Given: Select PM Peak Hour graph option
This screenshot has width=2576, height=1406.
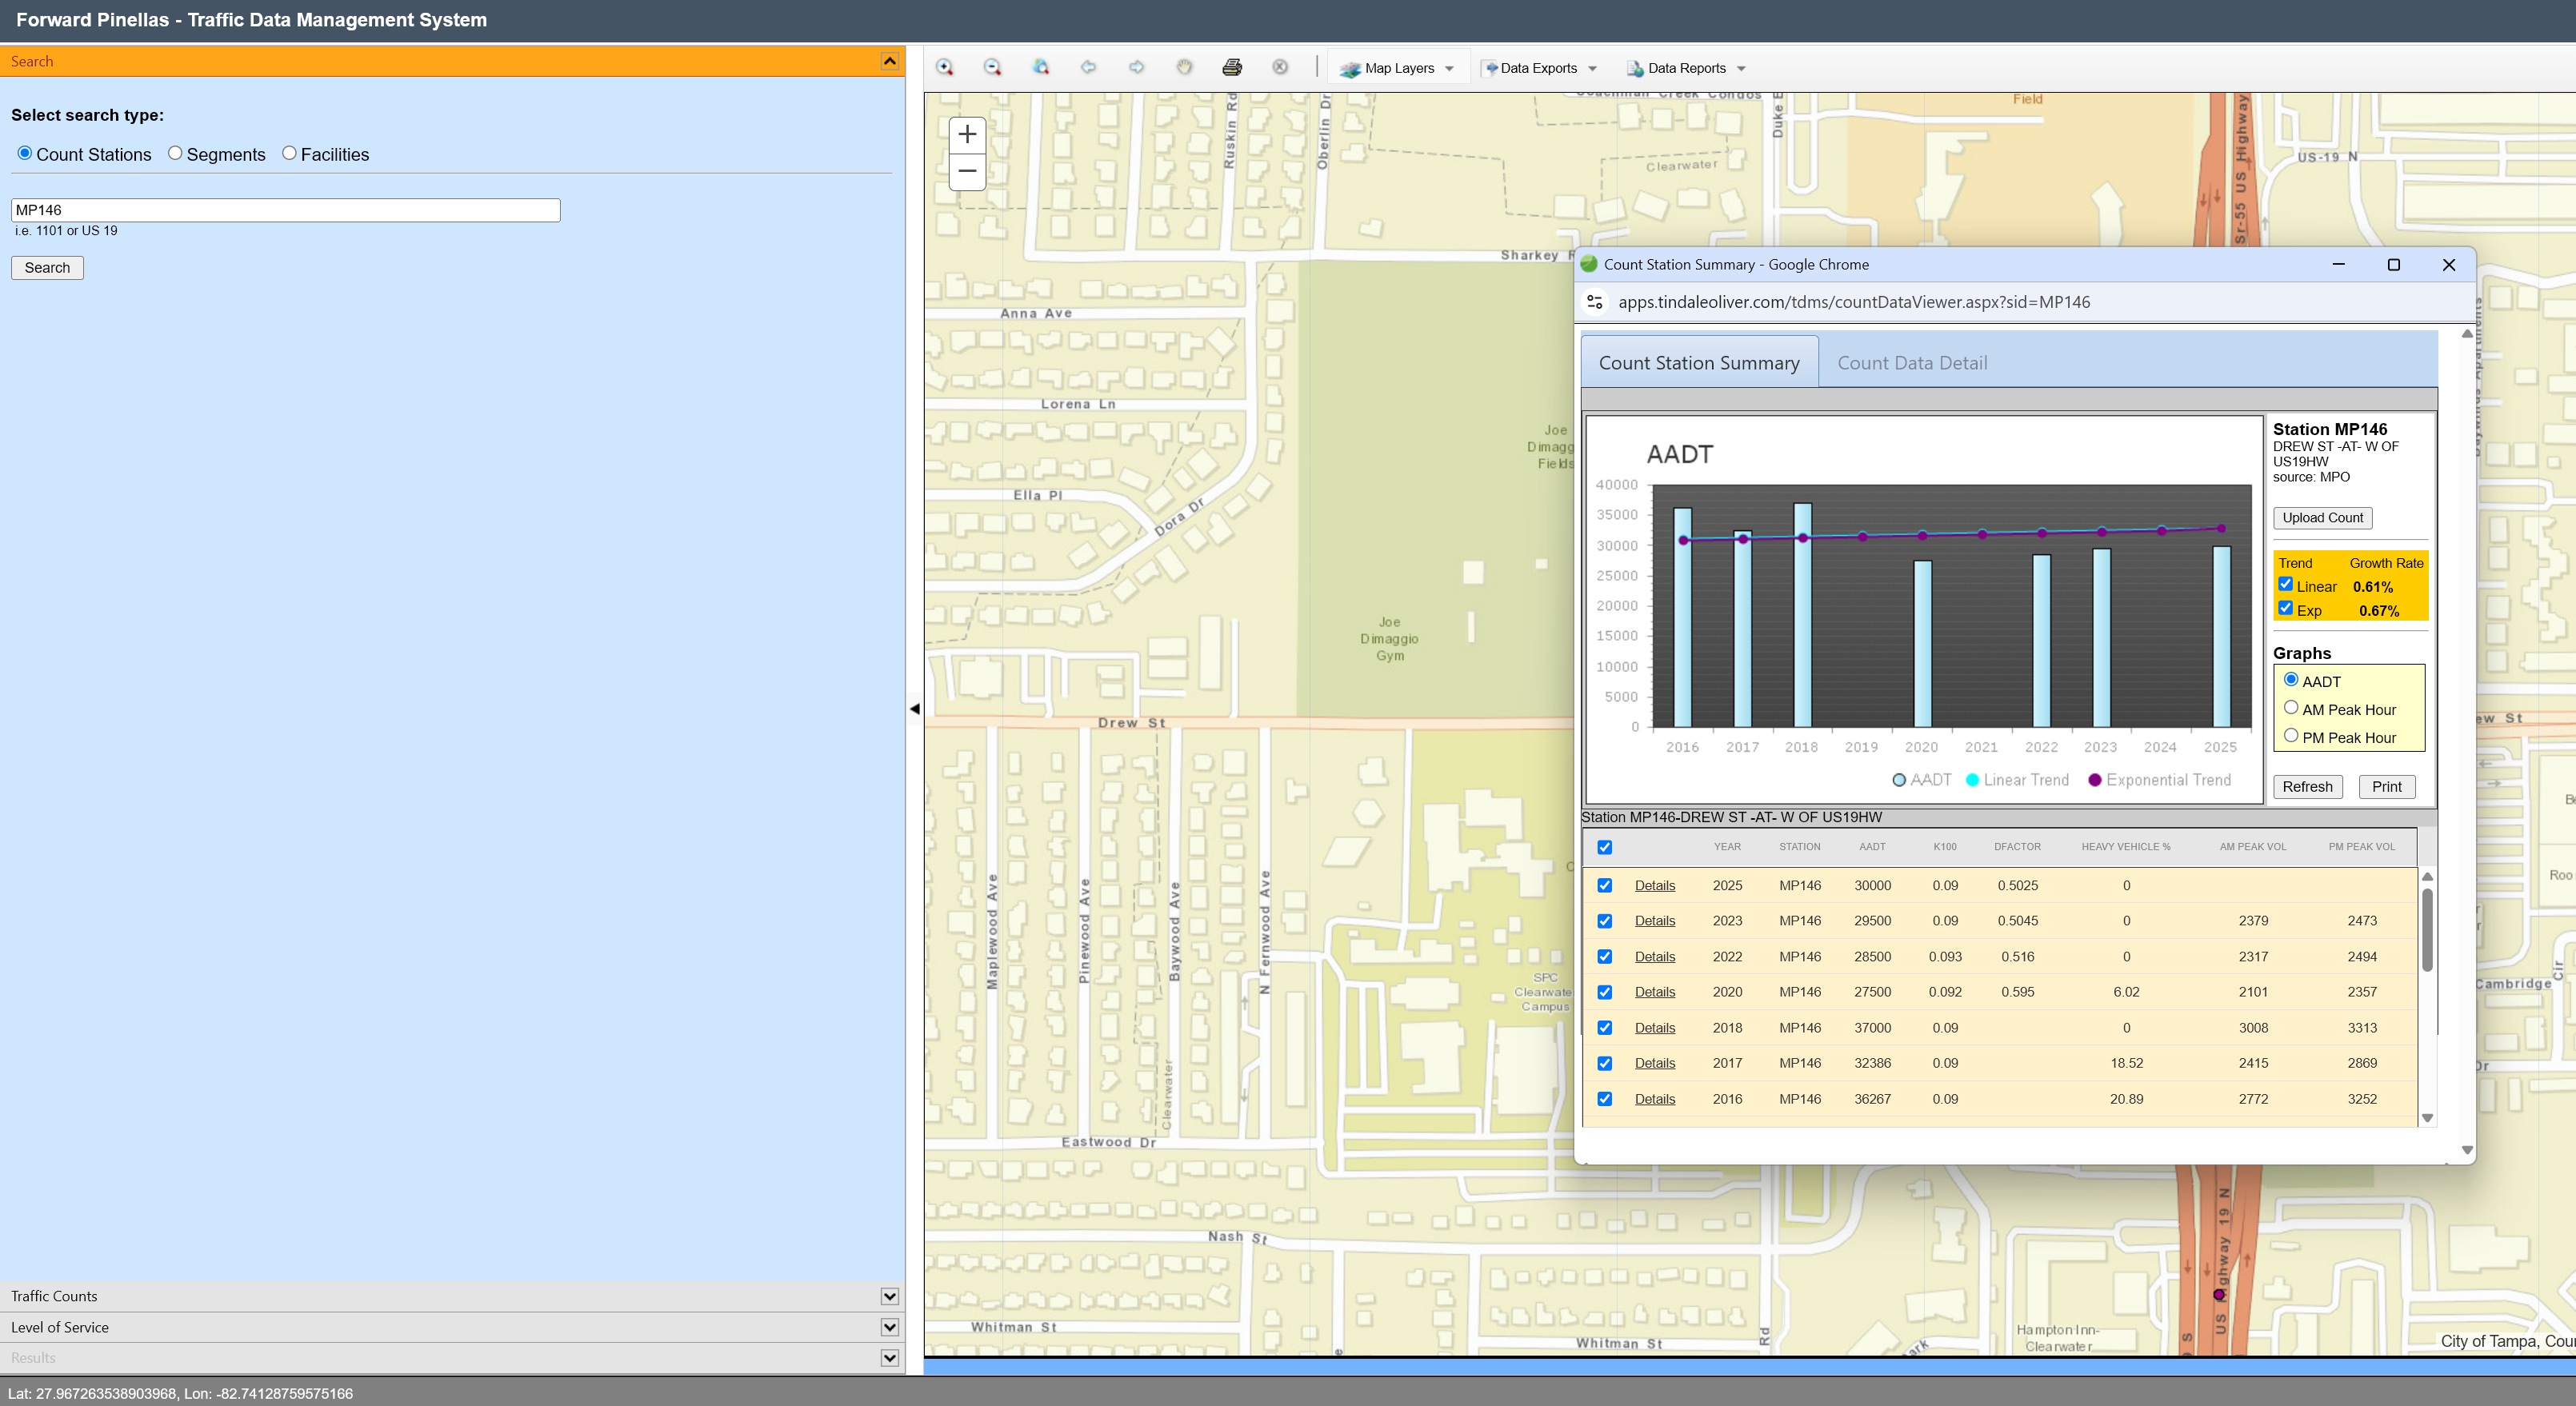Looking at the screenshot, I should coord(2290,735).
